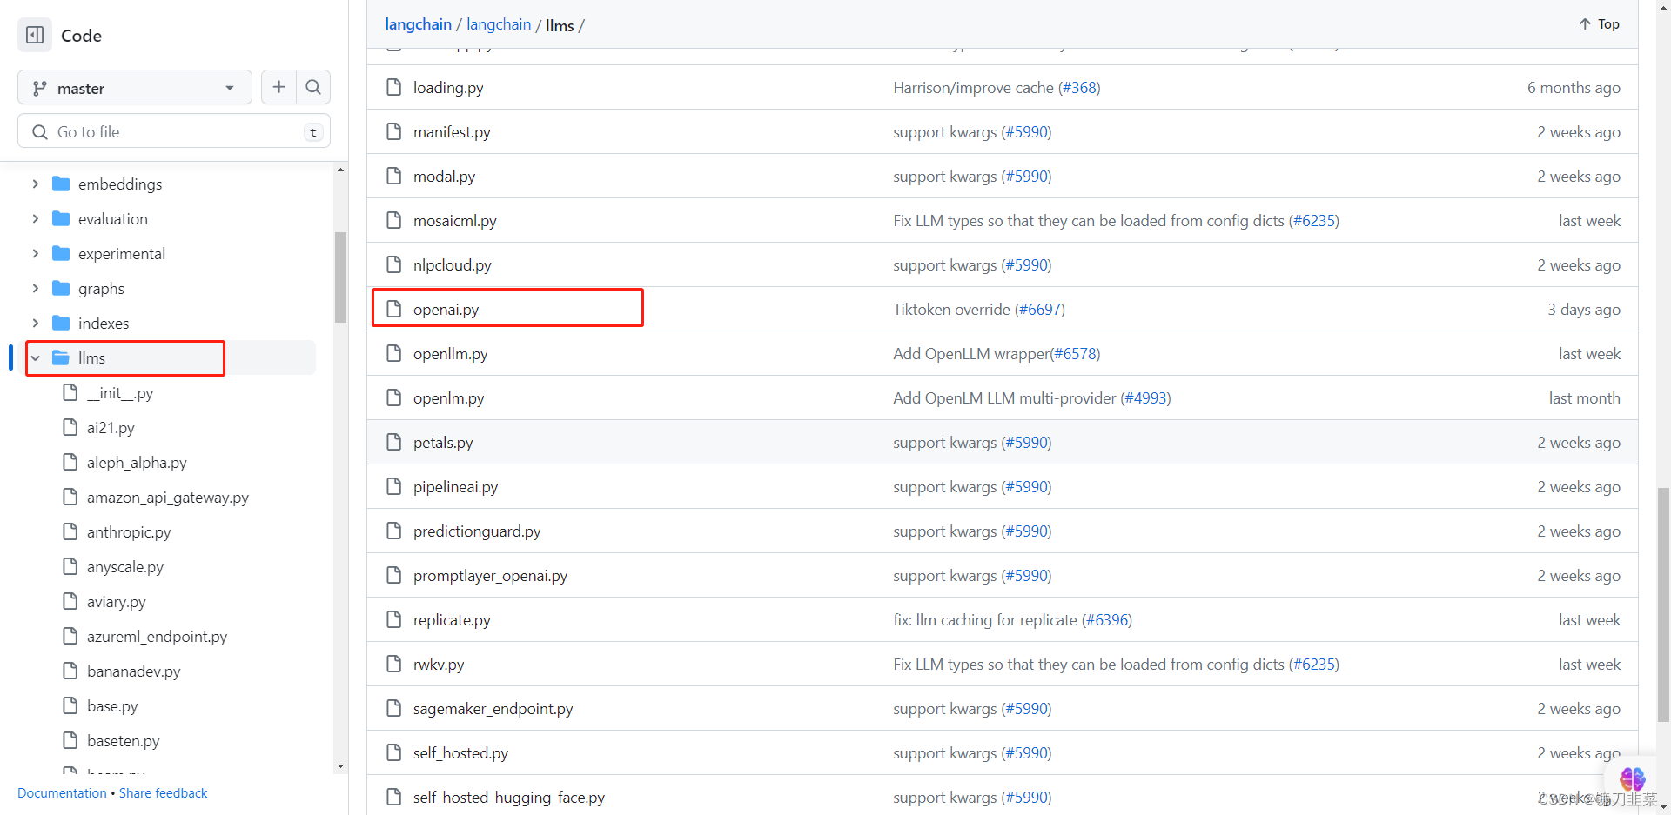Open pipelineai.py file
The width and height of the screenshot is (1671, 815).
click(456, 486)
